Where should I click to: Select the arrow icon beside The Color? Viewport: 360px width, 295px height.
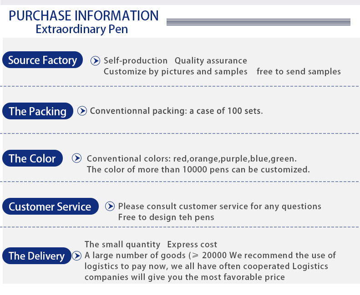pyautogui.click(x=77, y=158)
